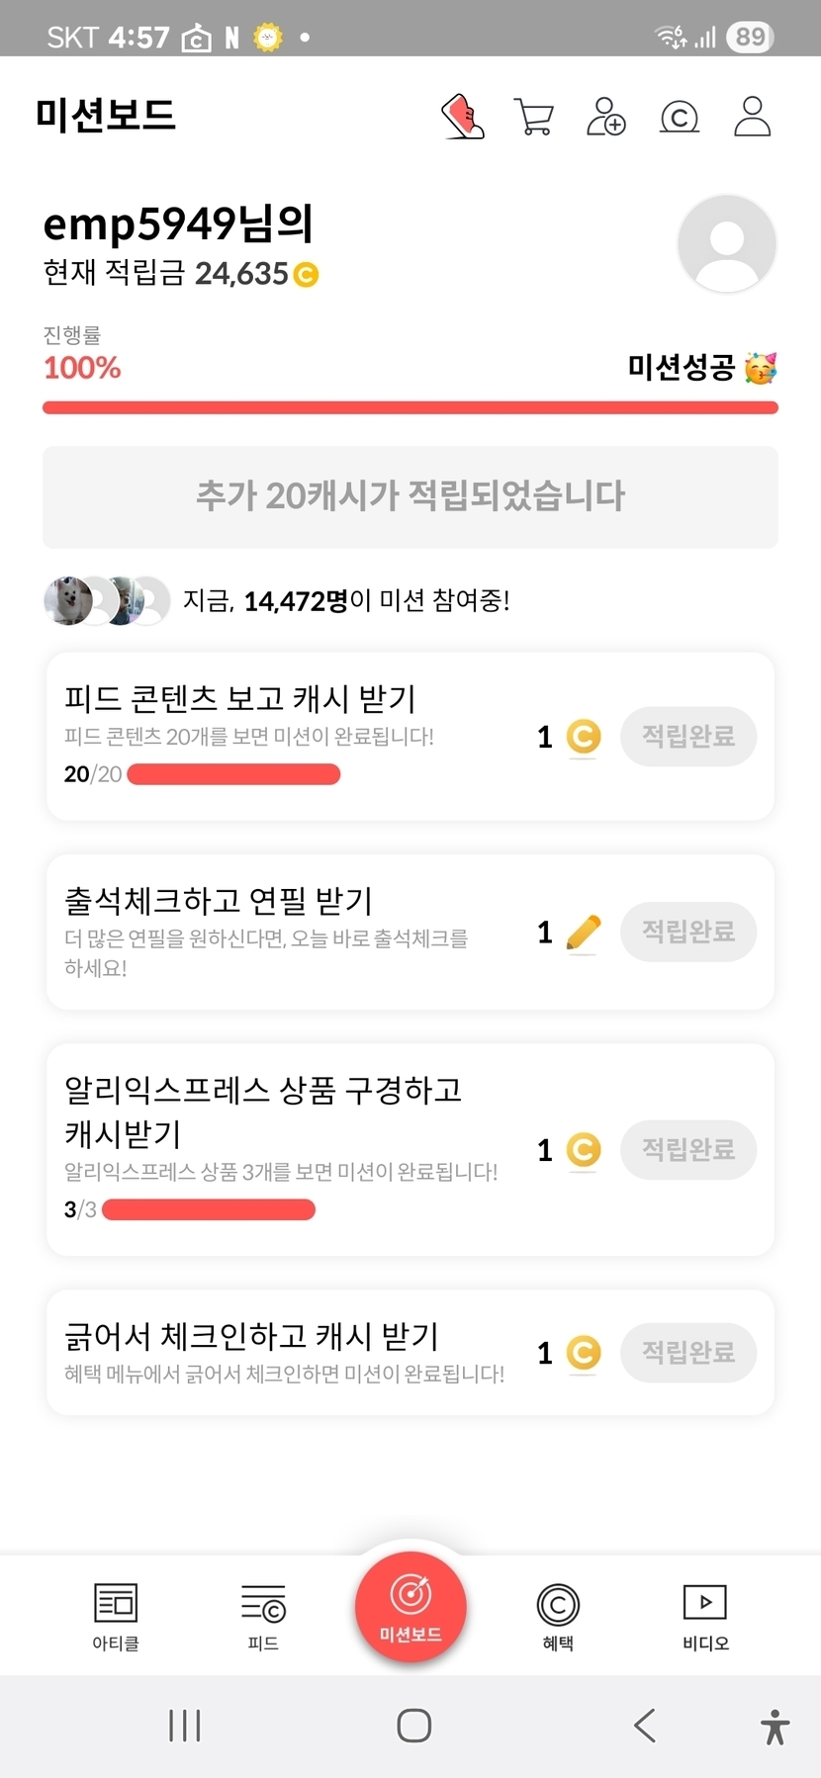Tap the invite friend icon
Screen dimensions: 821x1778
(605, 117)
